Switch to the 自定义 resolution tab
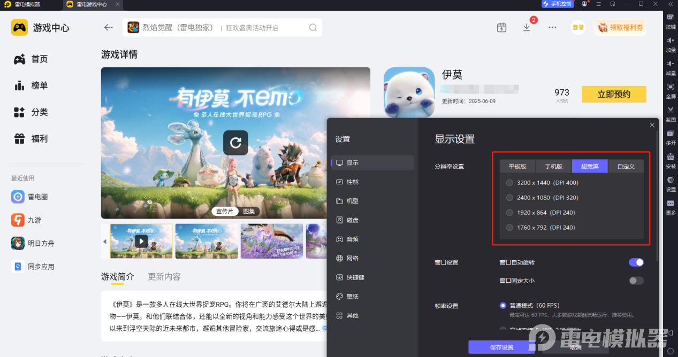The height and width of the screenshot is (357, 678). point(625,166)
